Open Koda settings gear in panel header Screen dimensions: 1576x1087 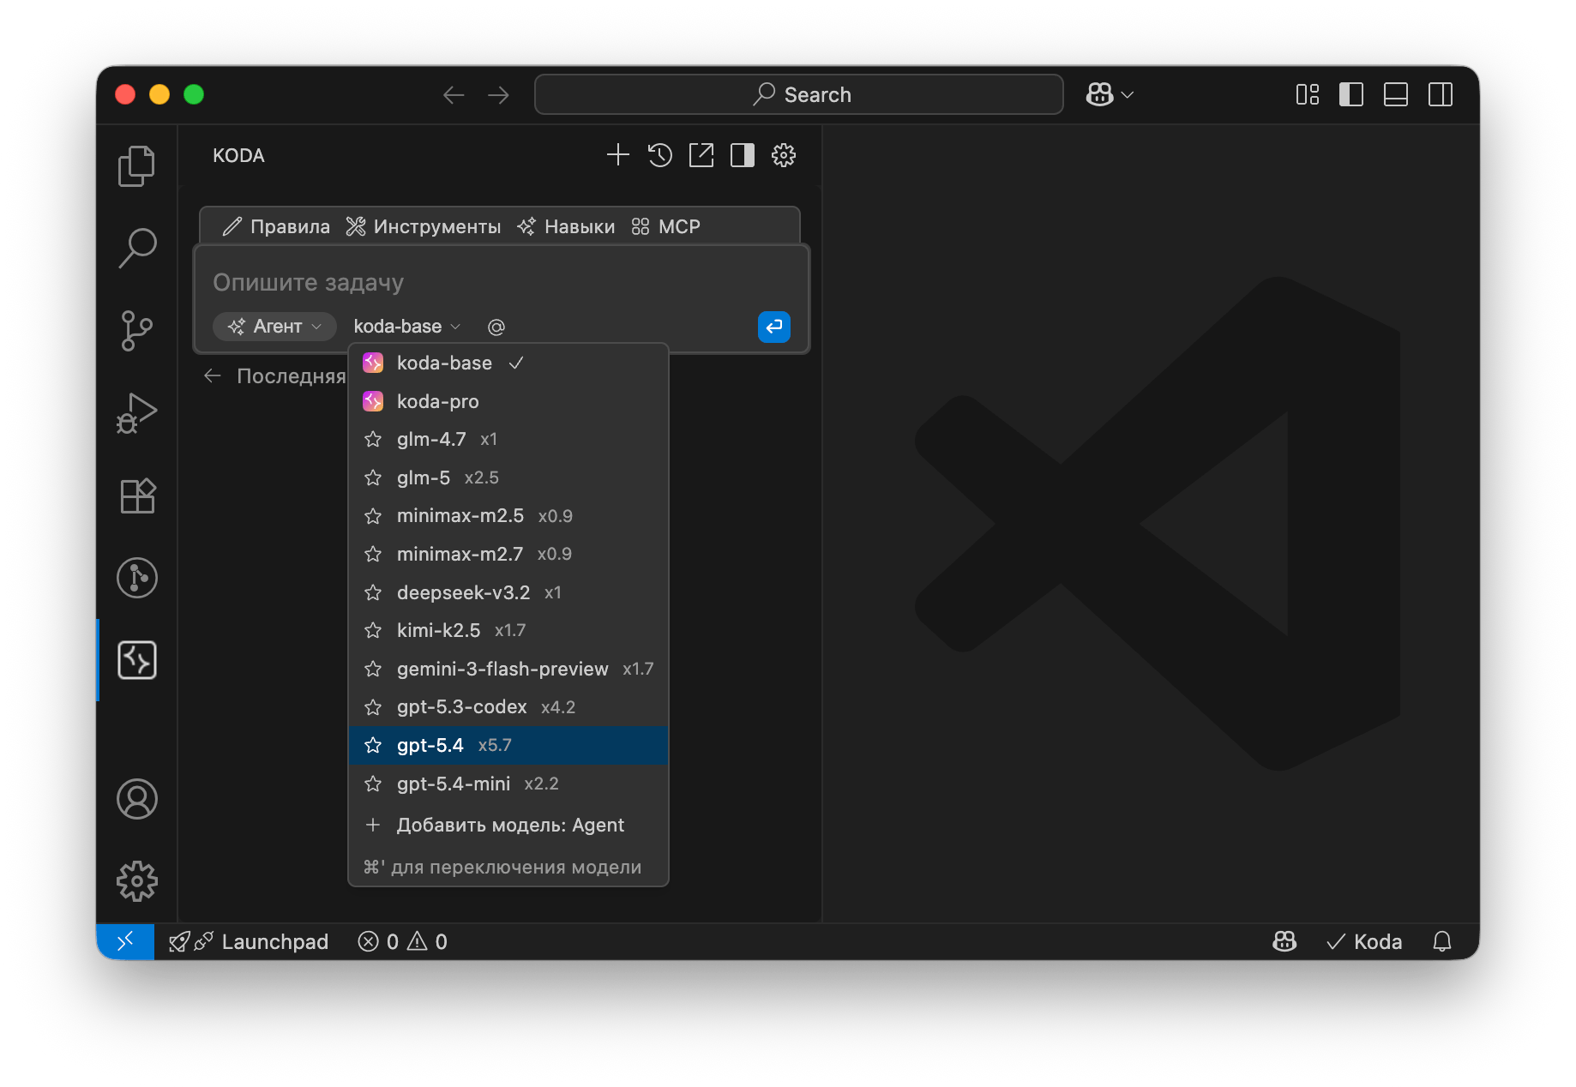[784, 155]
